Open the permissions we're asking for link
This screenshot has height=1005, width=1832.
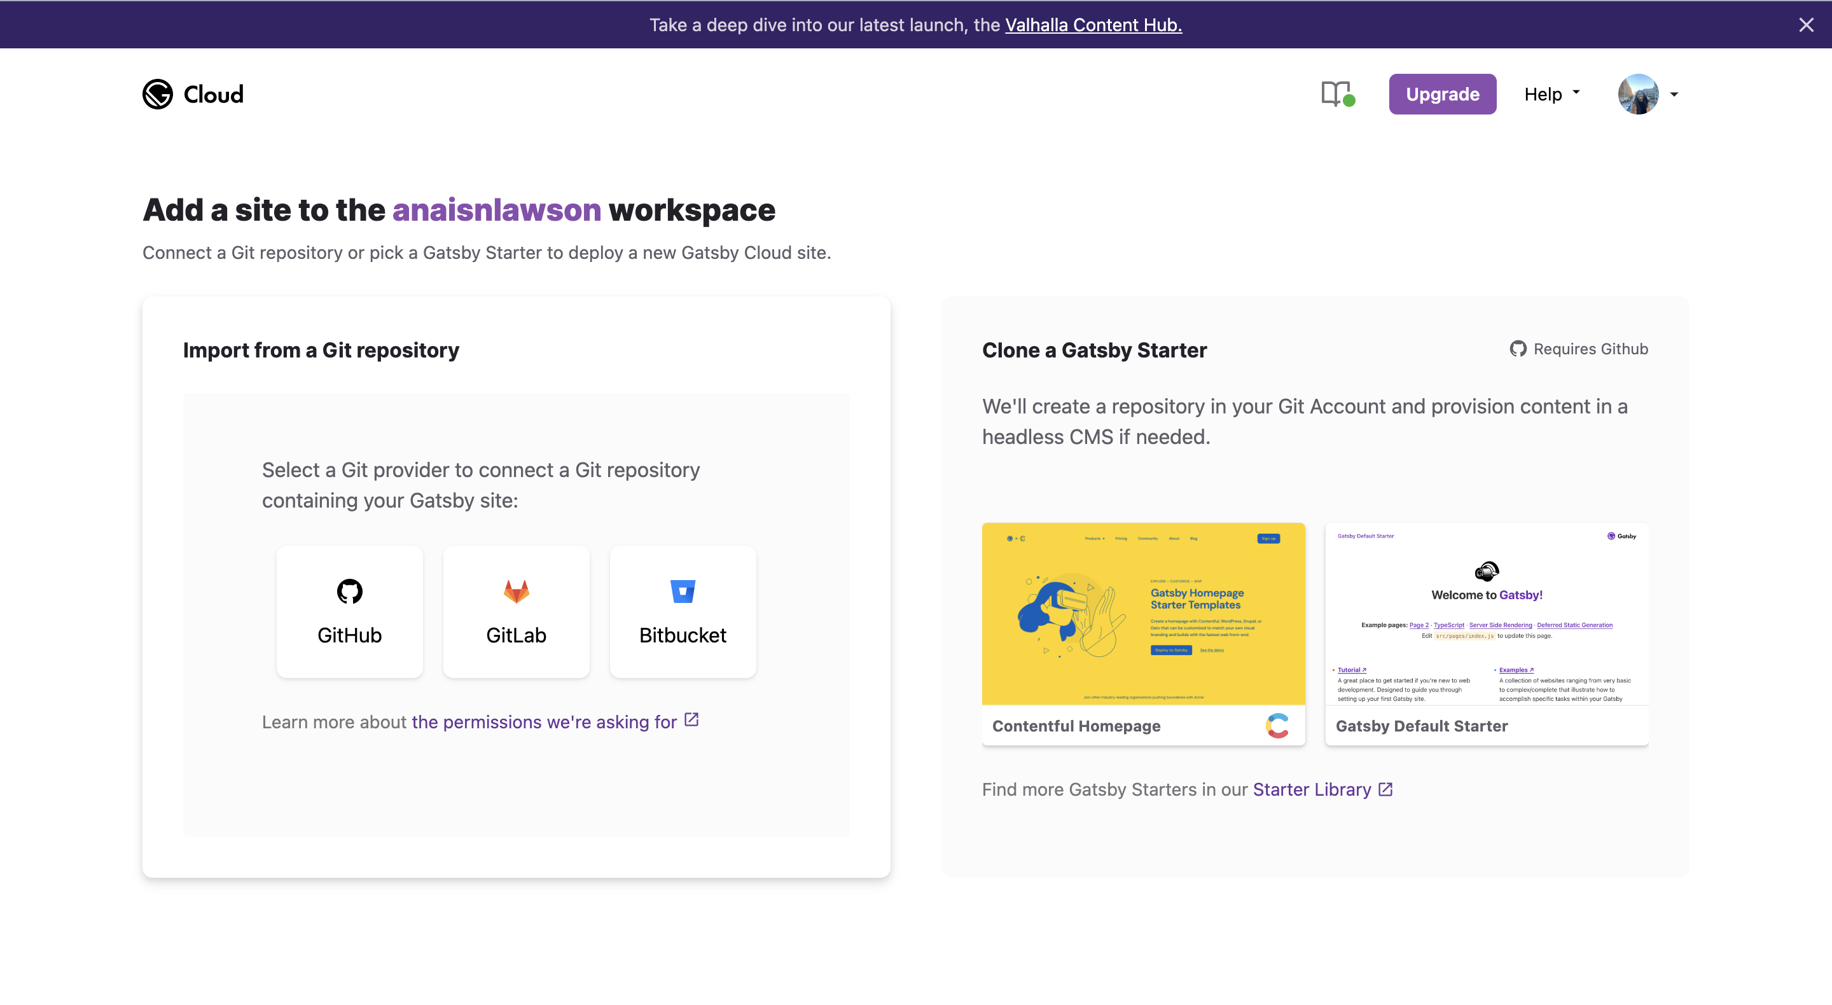tap(544, 722)
